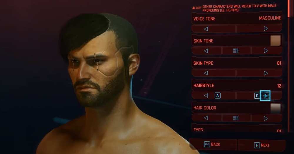Click the D key hint under Hairstyle
Image resolution: width=294 pixels, height=154 pixels.
point(257,96)
